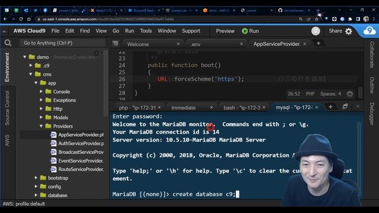This screenshot has height=213, width=379.
Task: Click browser zoom magnifier icon
Action: (301, 19)
